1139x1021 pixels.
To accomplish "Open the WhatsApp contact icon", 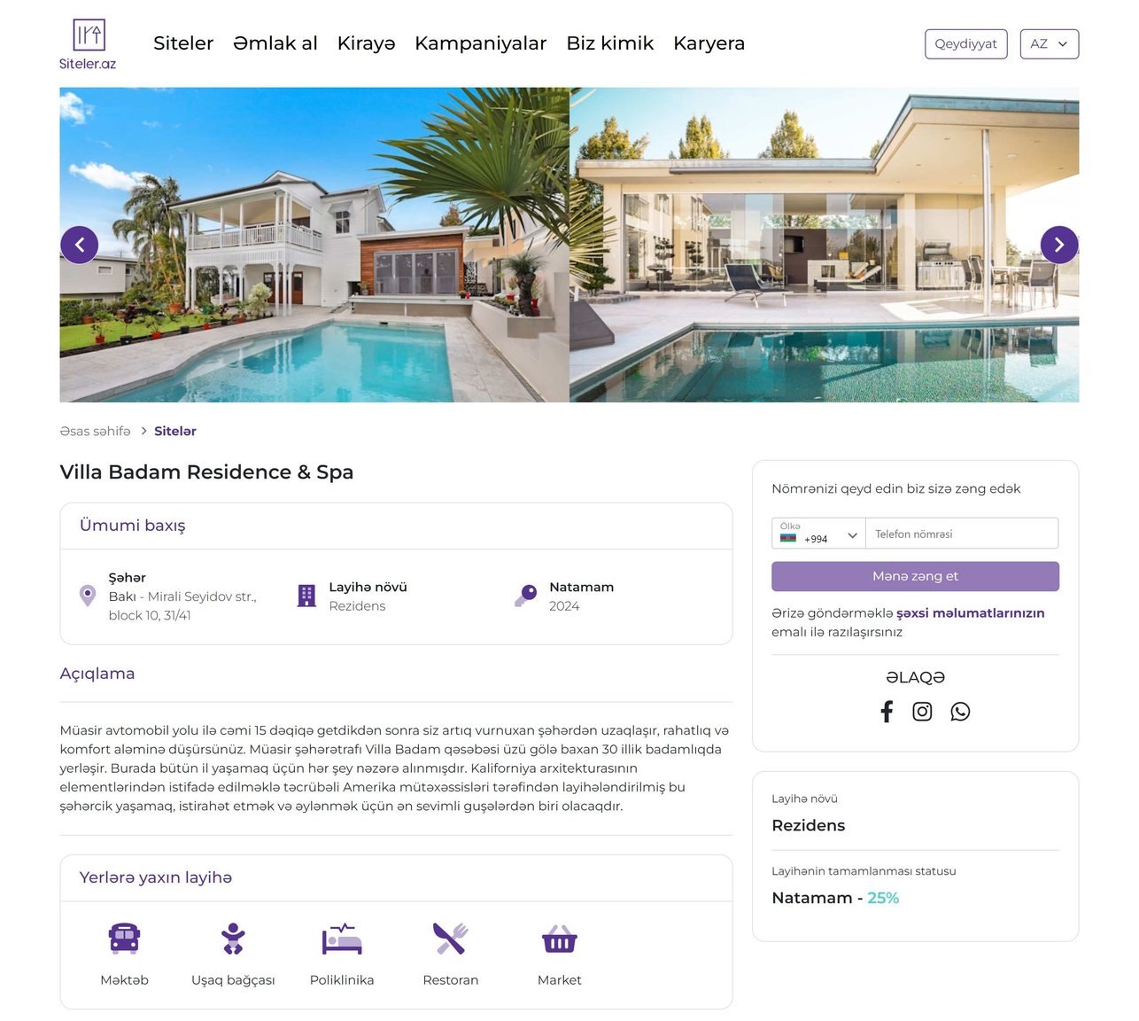I will (960, 712).
